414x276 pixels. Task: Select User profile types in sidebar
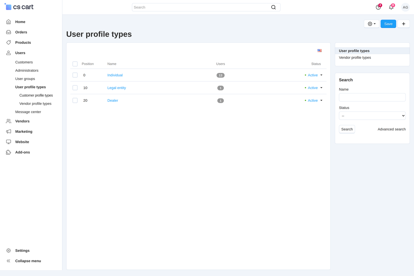pyautogui.click(x=30, y=87)
